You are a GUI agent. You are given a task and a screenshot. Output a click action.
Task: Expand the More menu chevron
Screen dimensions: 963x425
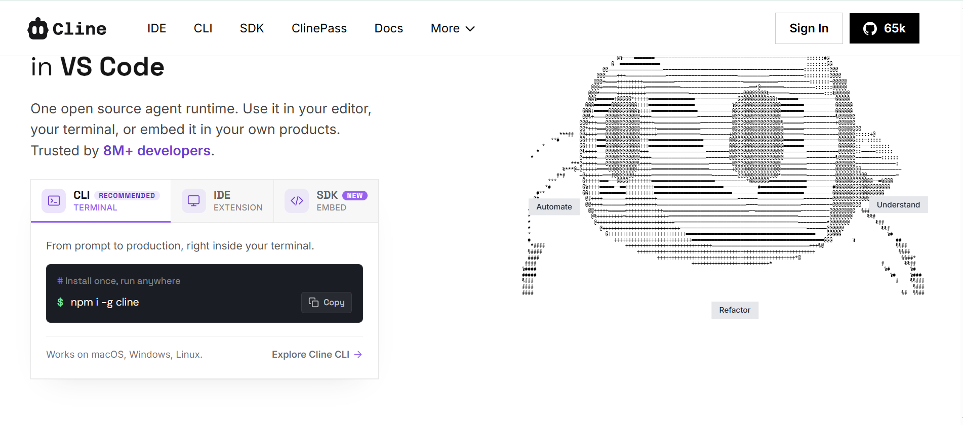point(470,29)
